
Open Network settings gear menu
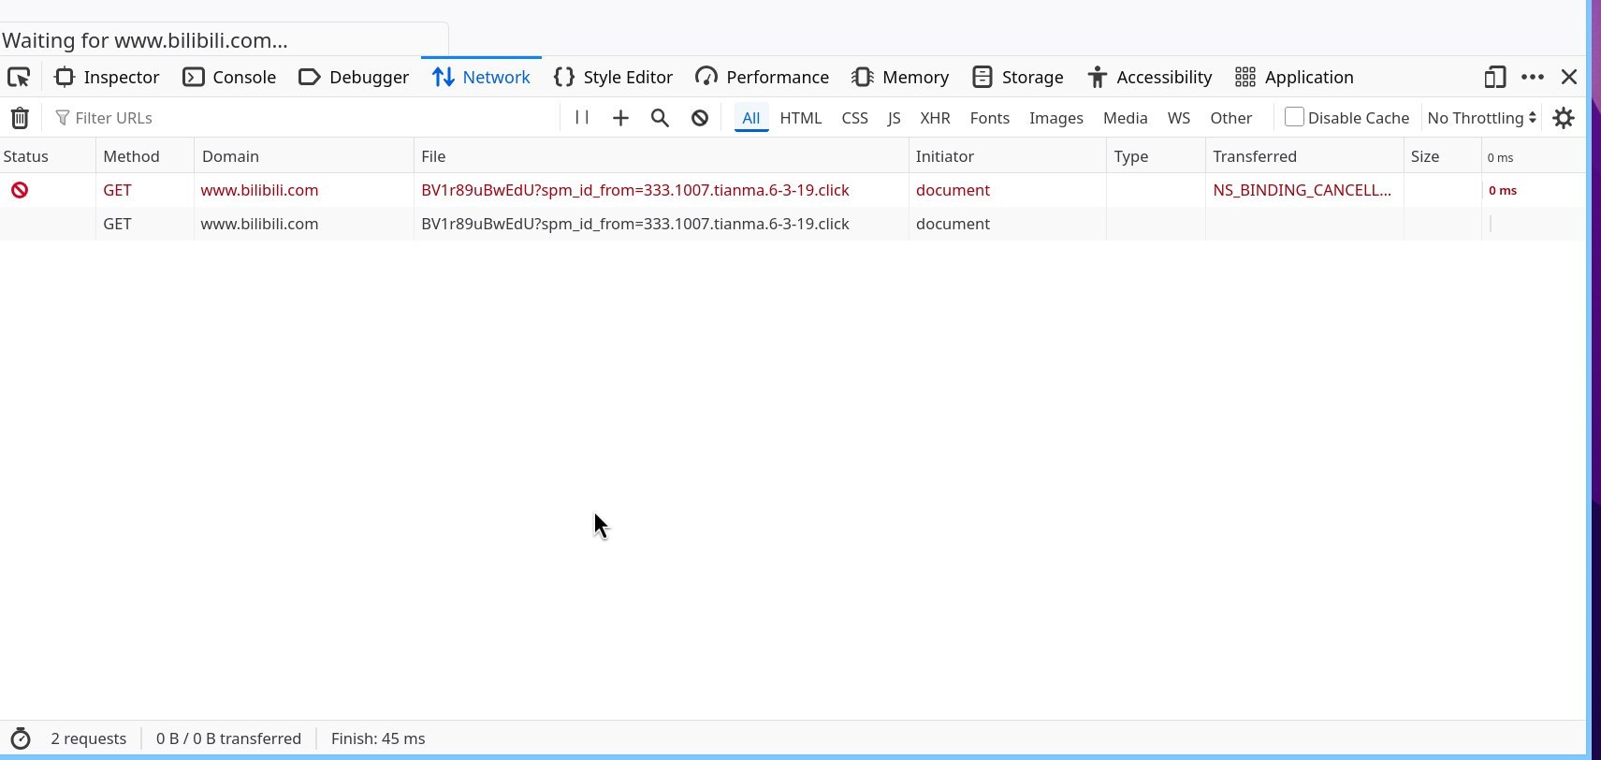[x=1564, y=118]
